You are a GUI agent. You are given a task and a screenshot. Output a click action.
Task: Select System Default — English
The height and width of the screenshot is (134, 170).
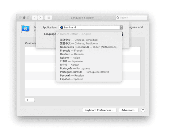[x=89, y=34]
